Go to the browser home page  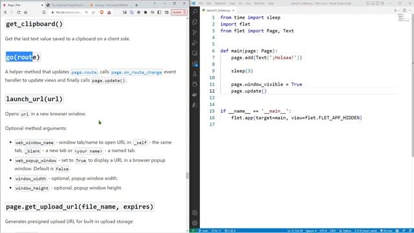coord(26,12)
